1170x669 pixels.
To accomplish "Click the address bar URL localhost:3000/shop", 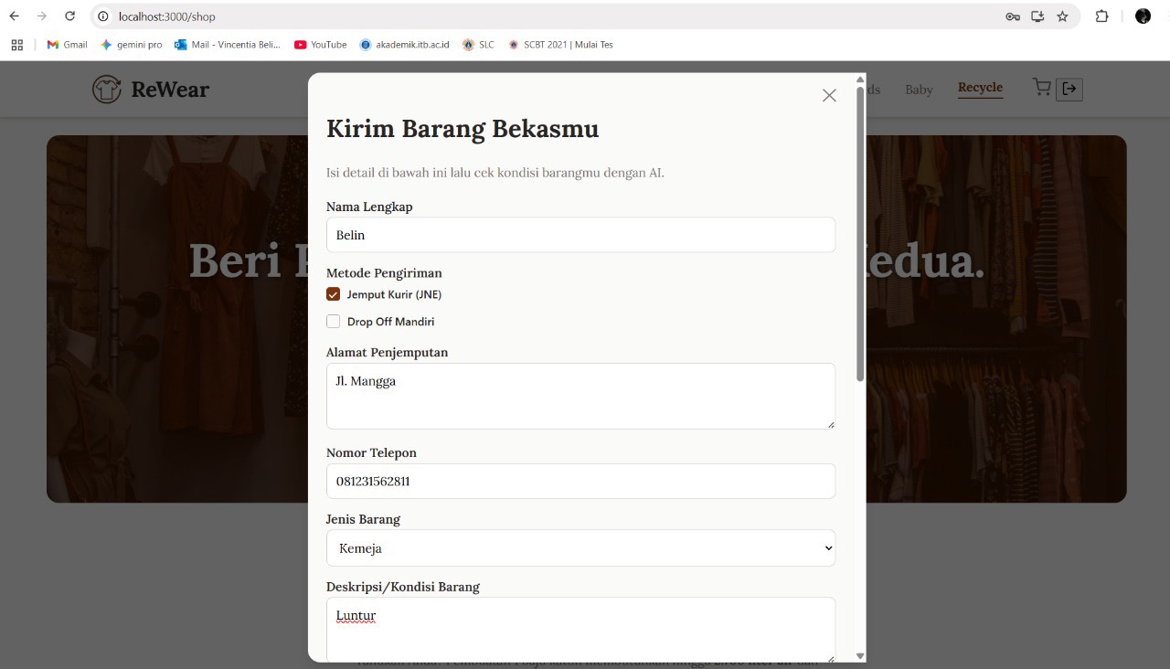I will tap(167, 16).
